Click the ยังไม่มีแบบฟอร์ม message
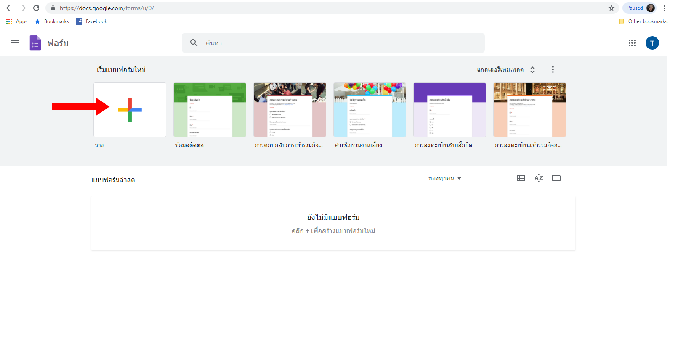Image resolution: width=673 pixels, height=347 pixels. click(x=333, y=217)
